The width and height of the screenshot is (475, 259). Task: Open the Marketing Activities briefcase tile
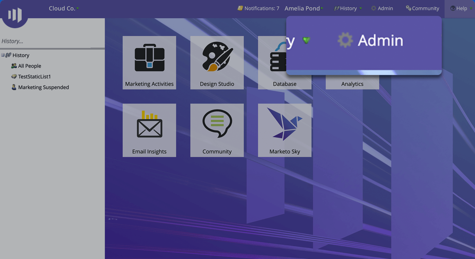click(x=149, y=63)
